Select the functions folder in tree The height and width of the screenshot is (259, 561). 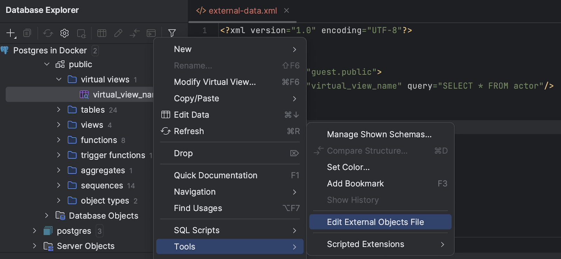tap(99, 140)
